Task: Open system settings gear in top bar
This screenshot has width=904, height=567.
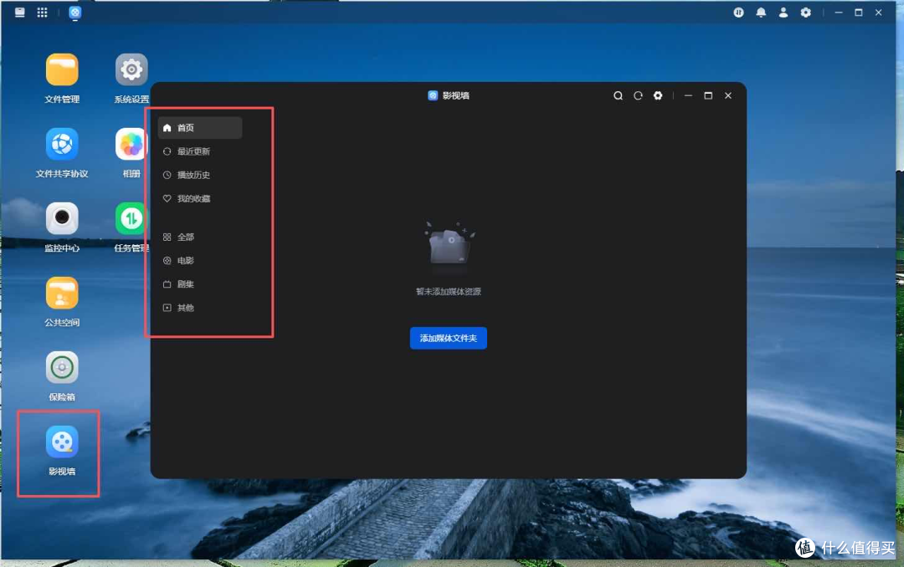Action: [x=805, y=12]
